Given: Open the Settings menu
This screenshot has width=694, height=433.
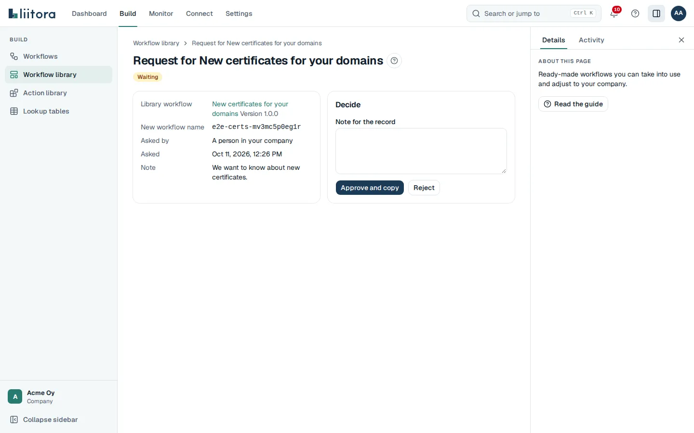Looking at the screenshot, I should tap(239, 13).
